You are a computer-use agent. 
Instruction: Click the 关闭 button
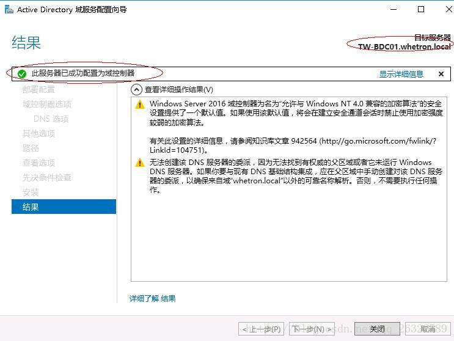coord(377,329)
